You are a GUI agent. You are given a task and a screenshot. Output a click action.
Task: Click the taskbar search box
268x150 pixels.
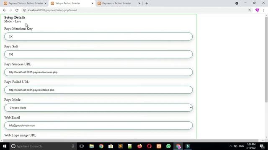point(43,146)
